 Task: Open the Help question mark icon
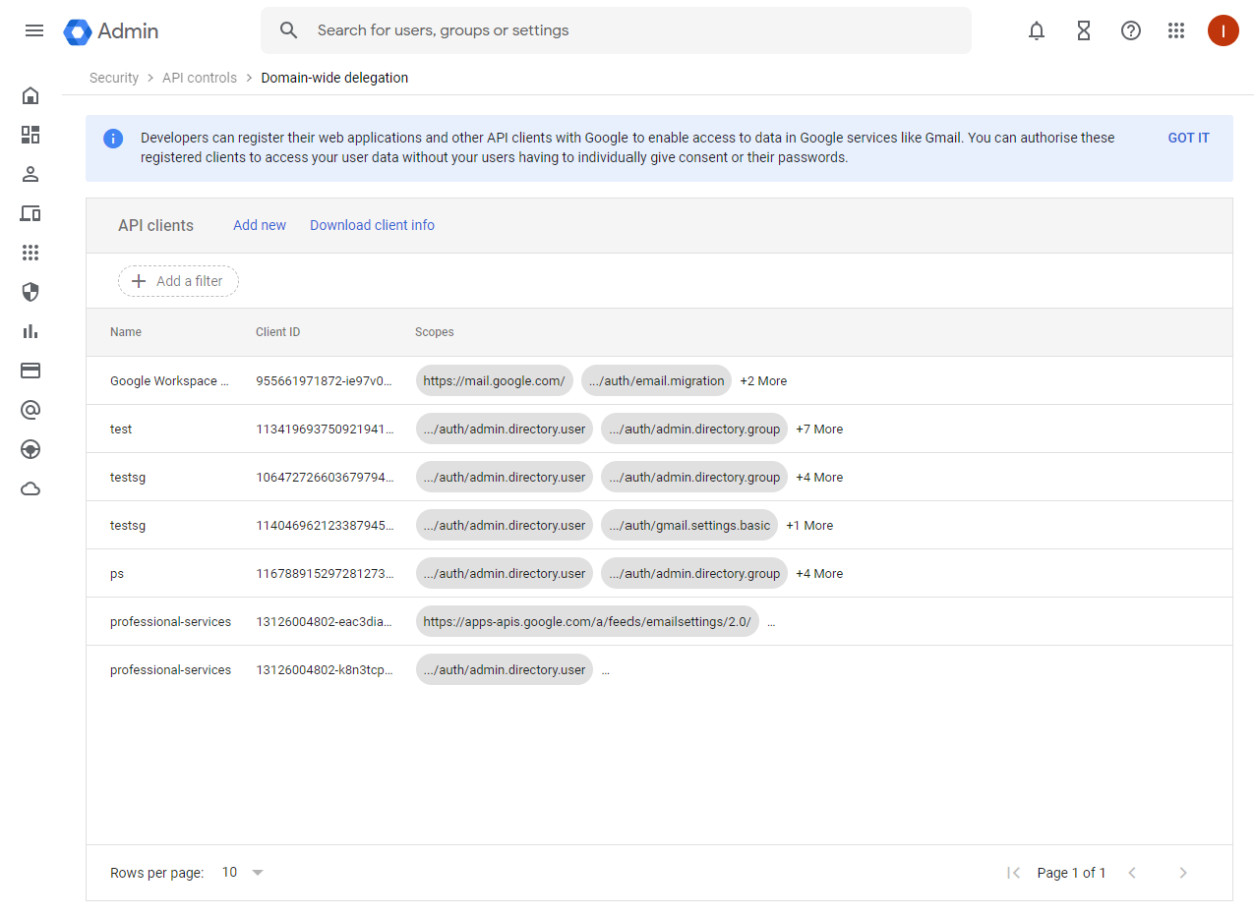(1130, 30)
